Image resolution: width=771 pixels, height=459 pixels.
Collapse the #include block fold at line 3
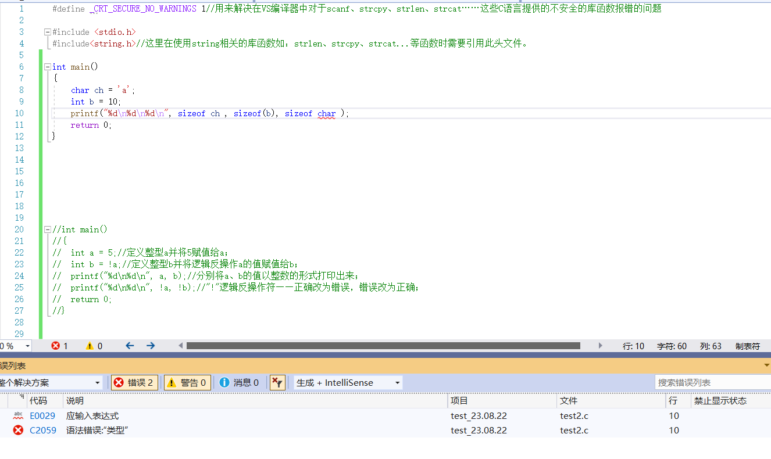[x=48, y=32]
